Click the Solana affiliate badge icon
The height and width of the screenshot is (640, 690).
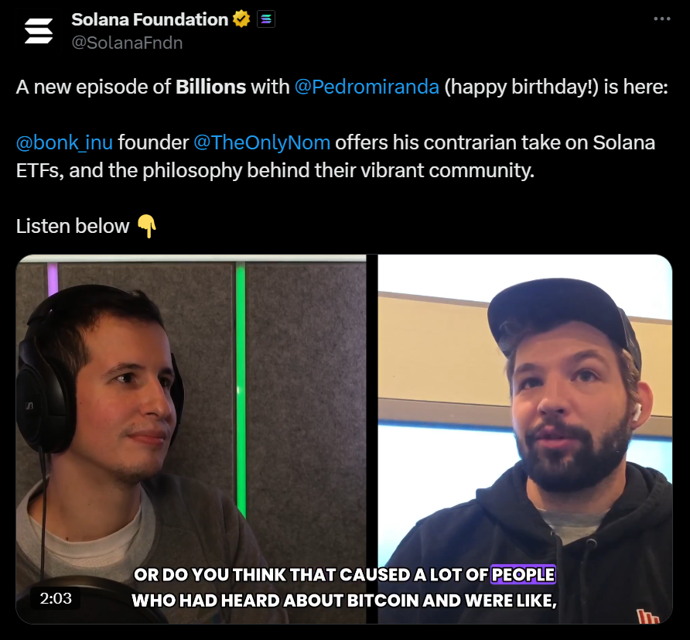tap(266, 19)
